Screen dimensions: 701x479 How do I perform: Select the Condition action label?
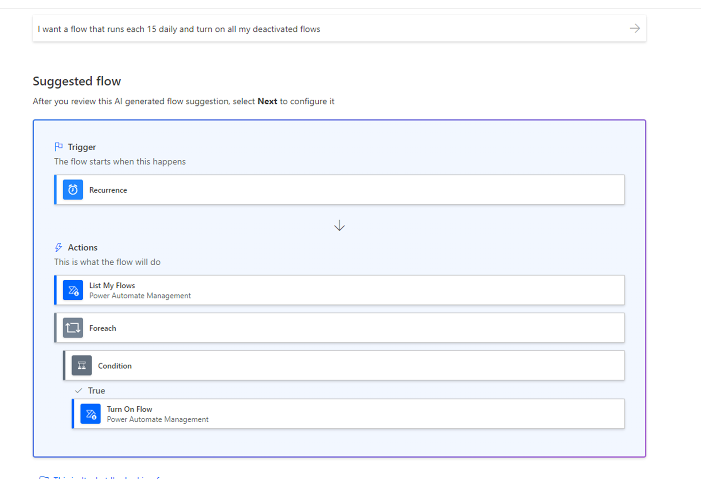[x=115, y=366]
